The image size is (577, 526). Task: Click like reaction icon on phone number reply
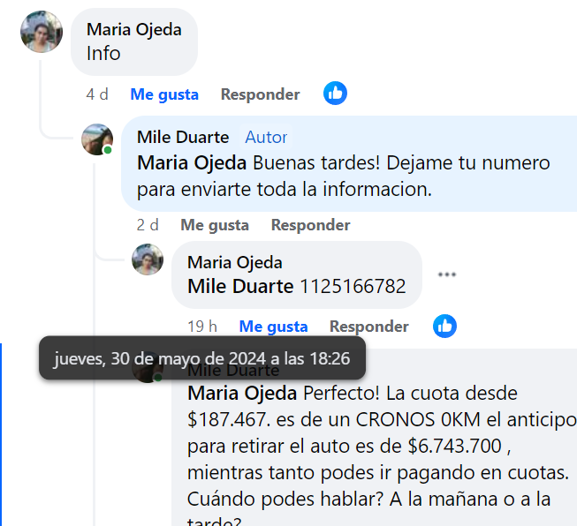pos(444,327)
